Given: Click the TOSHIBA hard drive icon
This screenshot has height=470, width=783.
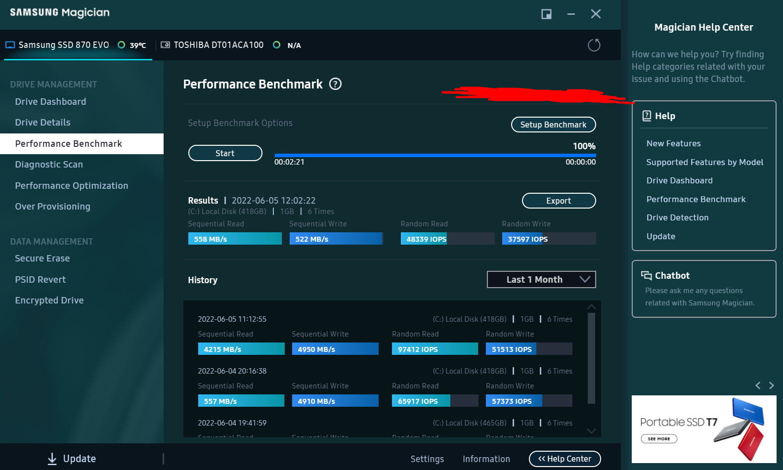Looking at the screenshot, I should coord(166,45).
